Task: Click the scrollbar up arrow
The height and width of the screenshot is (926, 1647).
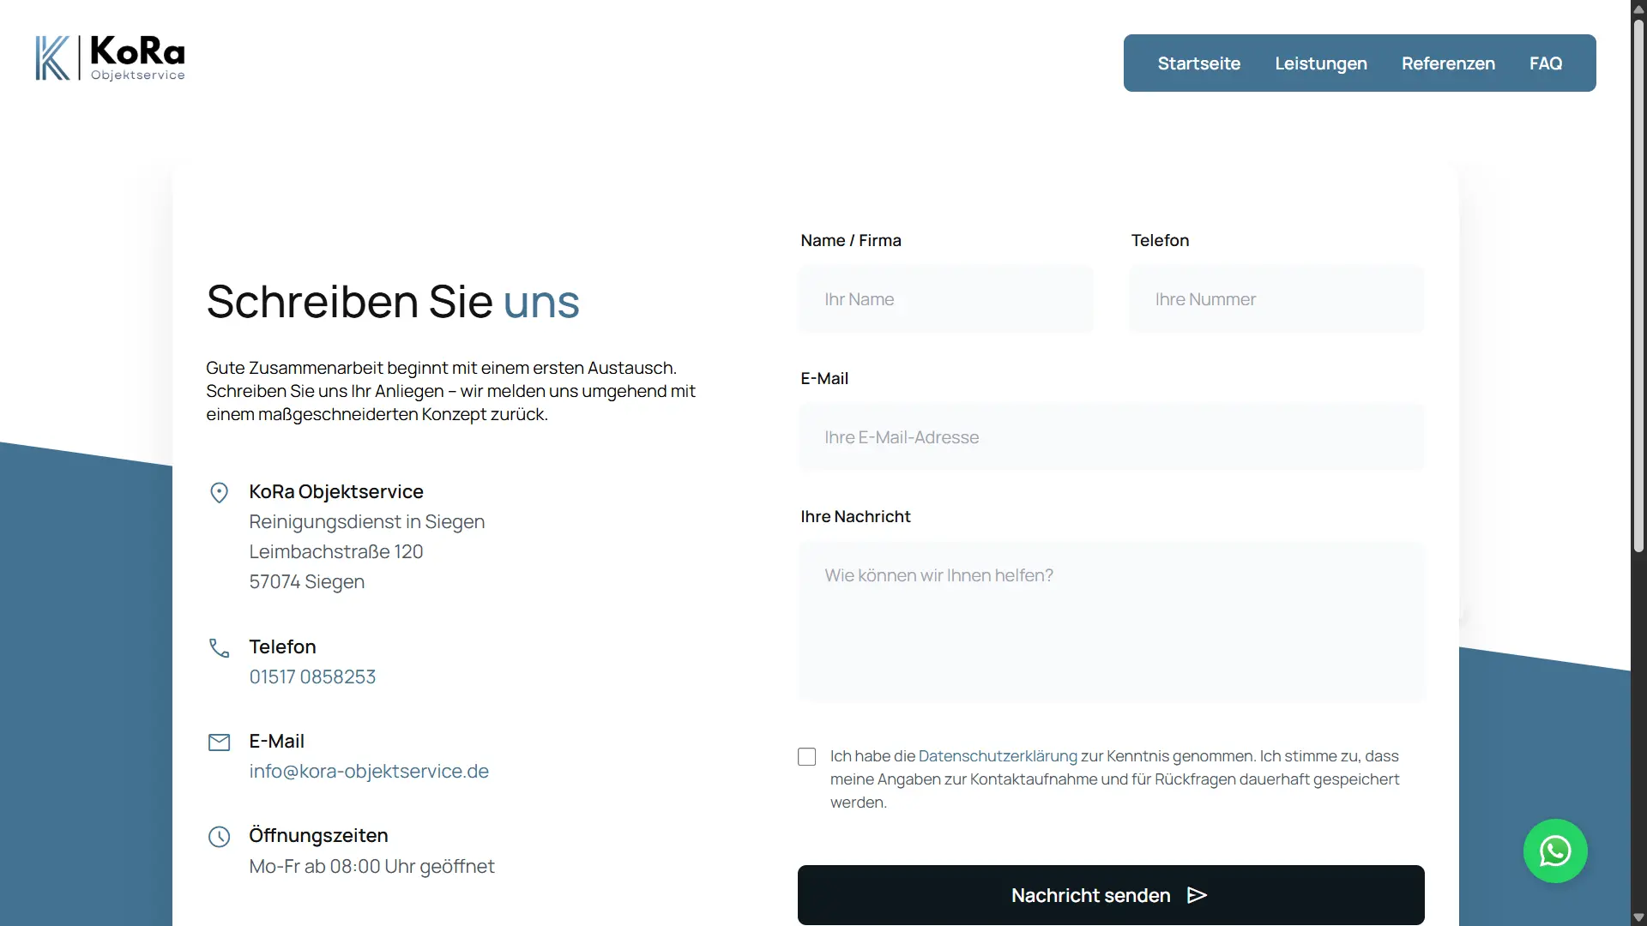Action: click(x=1638, y=8)
